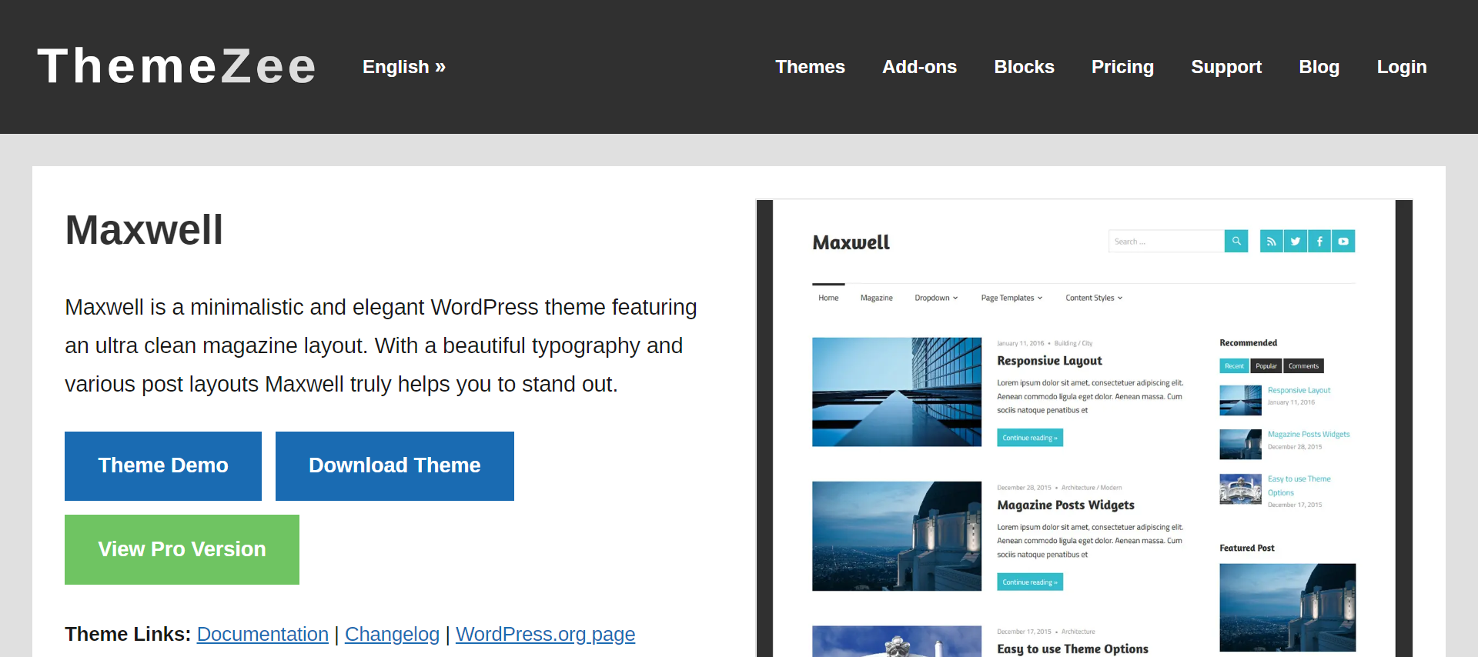
Task: Expand Page Templates menu in preview
Action: click(x=1012, y=298)
